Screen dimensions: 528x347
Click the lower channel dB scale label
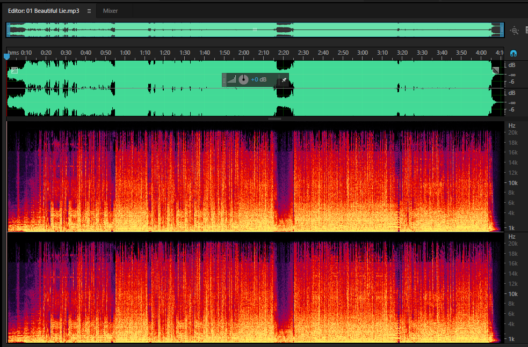click(512, 93)
